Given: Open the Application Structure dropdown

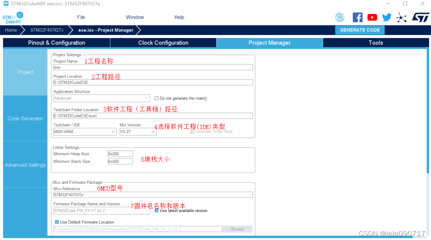Looking at the screenshot, I should tap(102, 98).
